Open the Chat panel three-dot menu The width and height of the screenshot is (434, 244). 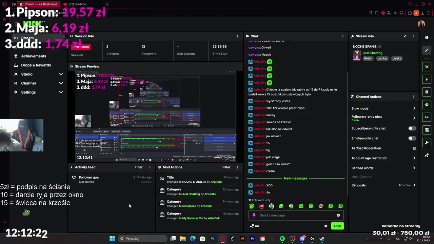pos(343,36)
